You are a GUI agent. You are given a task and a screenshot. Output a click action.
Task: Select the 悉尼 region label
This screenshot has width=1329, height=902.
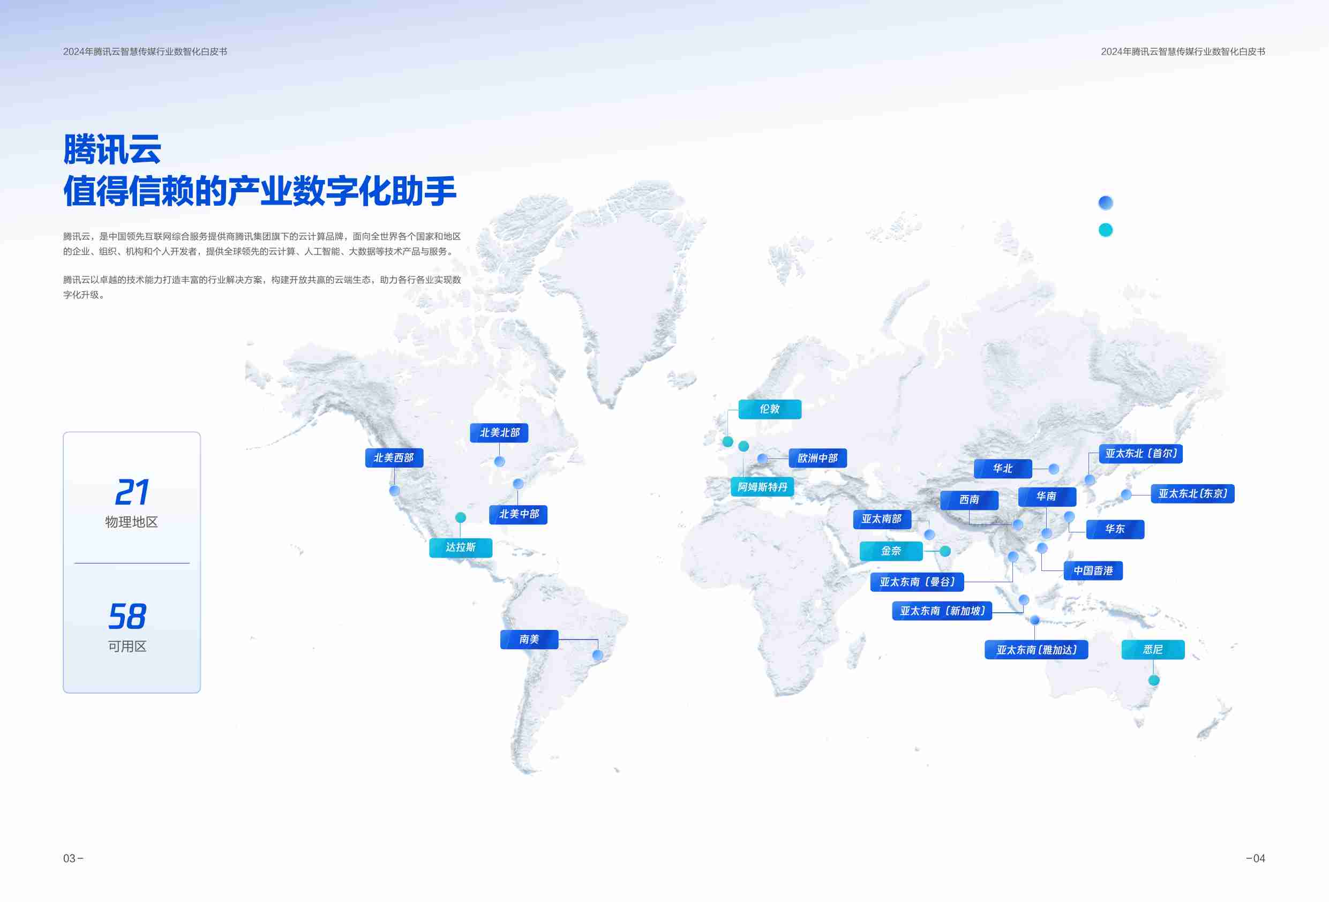[x=1153, y=649]
